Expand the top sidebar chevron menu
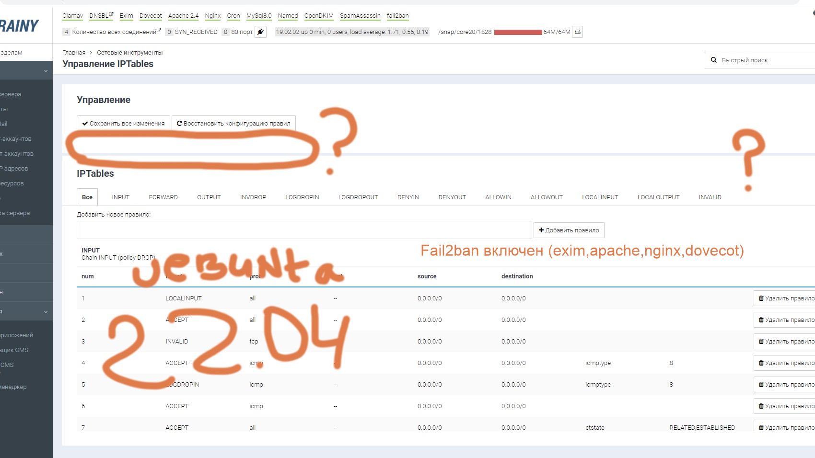The height and width of the screenshot is (458, 815). point(46,71)
